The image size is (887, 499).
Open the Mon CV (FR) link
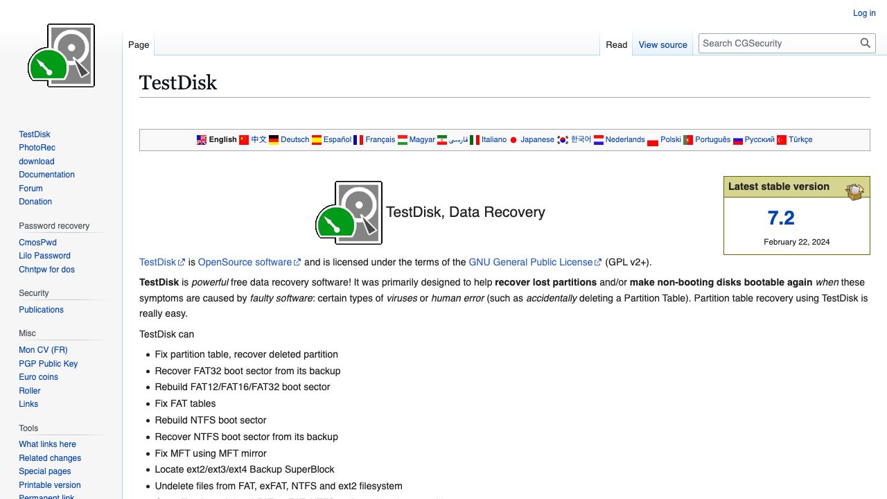43,350
